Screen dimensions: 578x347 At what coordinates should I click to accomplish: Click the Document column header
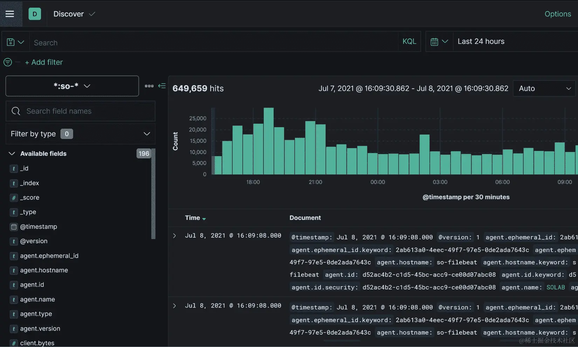tap(305, 218)
